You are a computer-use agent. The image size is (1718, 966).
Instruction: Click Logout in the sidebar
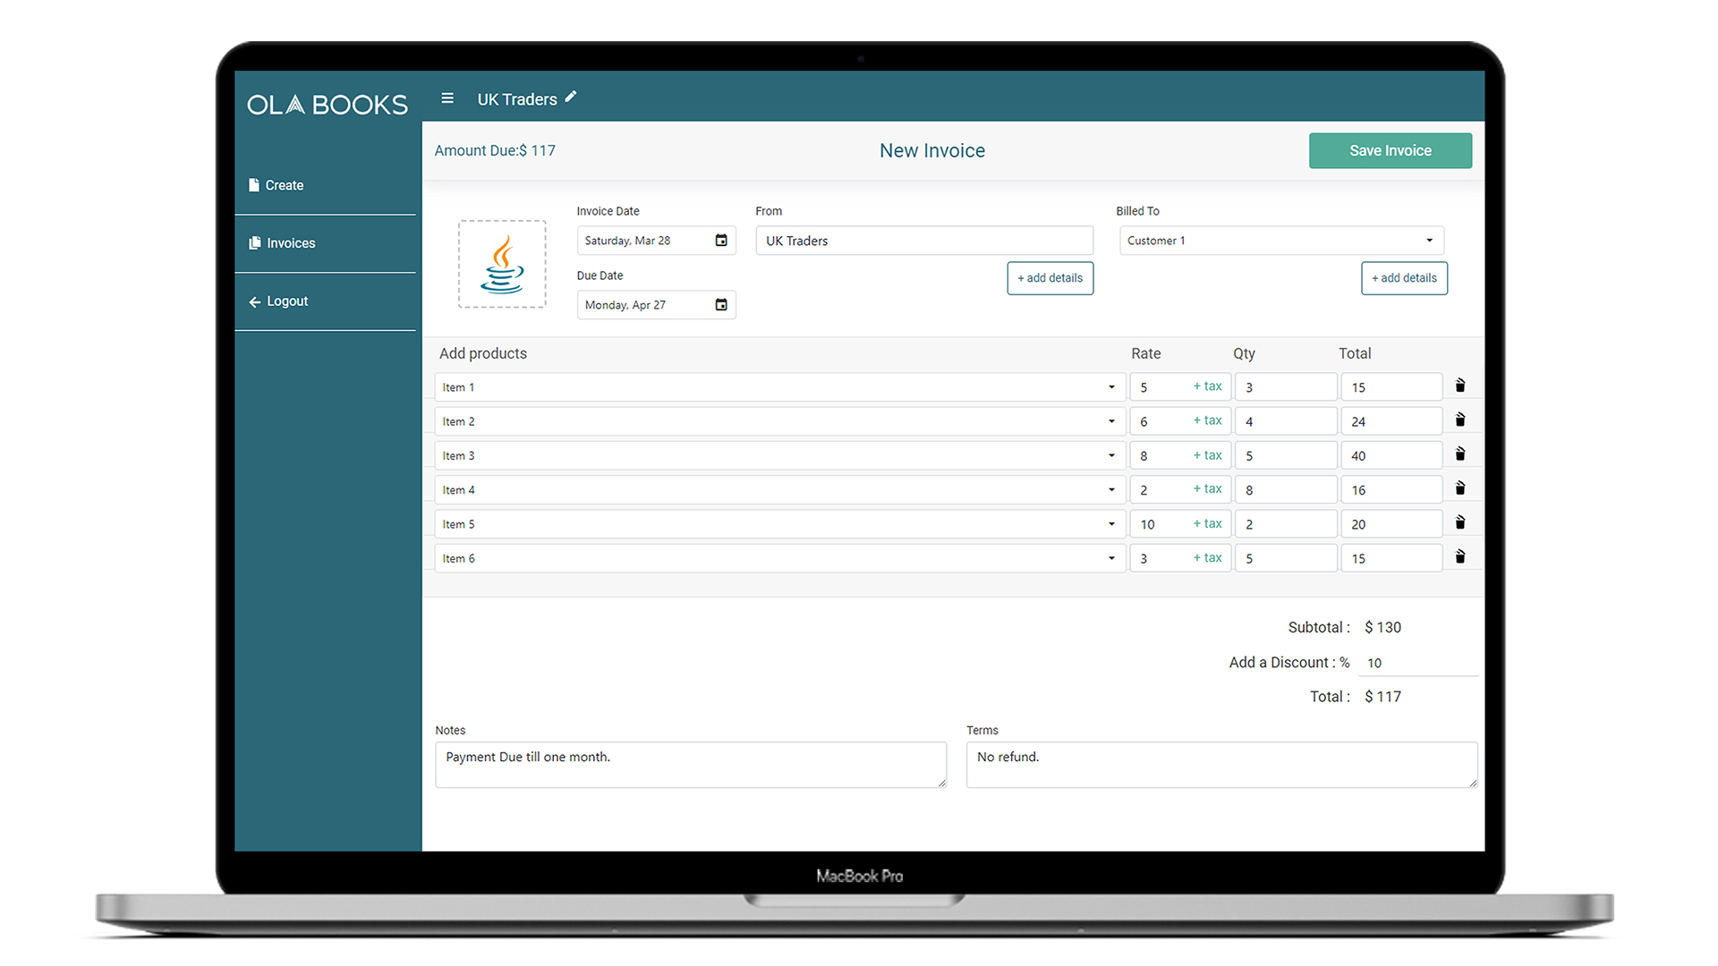tap(286, 301)
